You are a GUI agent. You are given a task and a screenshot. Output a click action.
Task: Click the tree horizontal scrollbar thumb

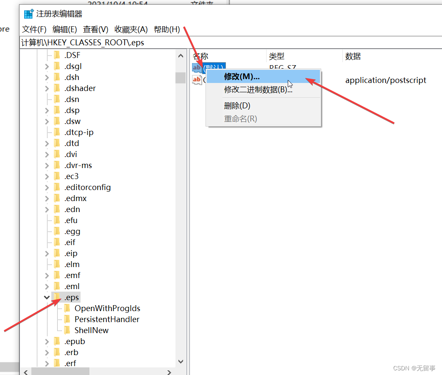[60, 372]
